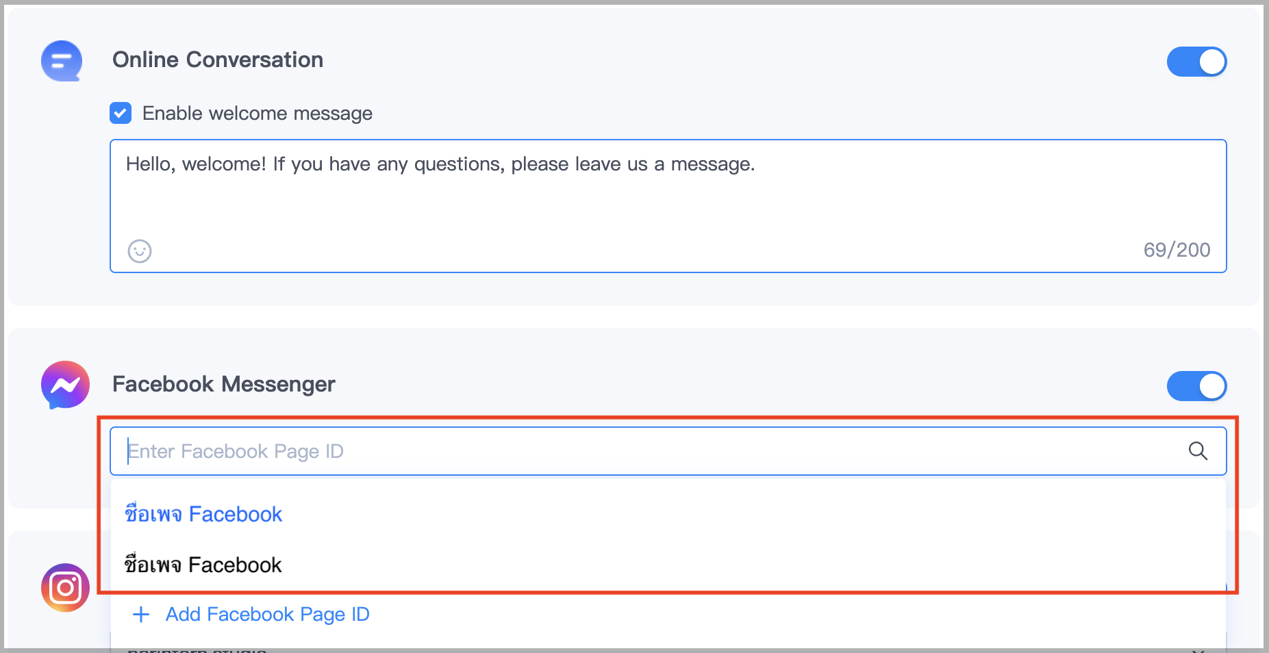Click the Instagram logo icon
The height and width of the screenshot is (653, 1269).
coord(65,587)
